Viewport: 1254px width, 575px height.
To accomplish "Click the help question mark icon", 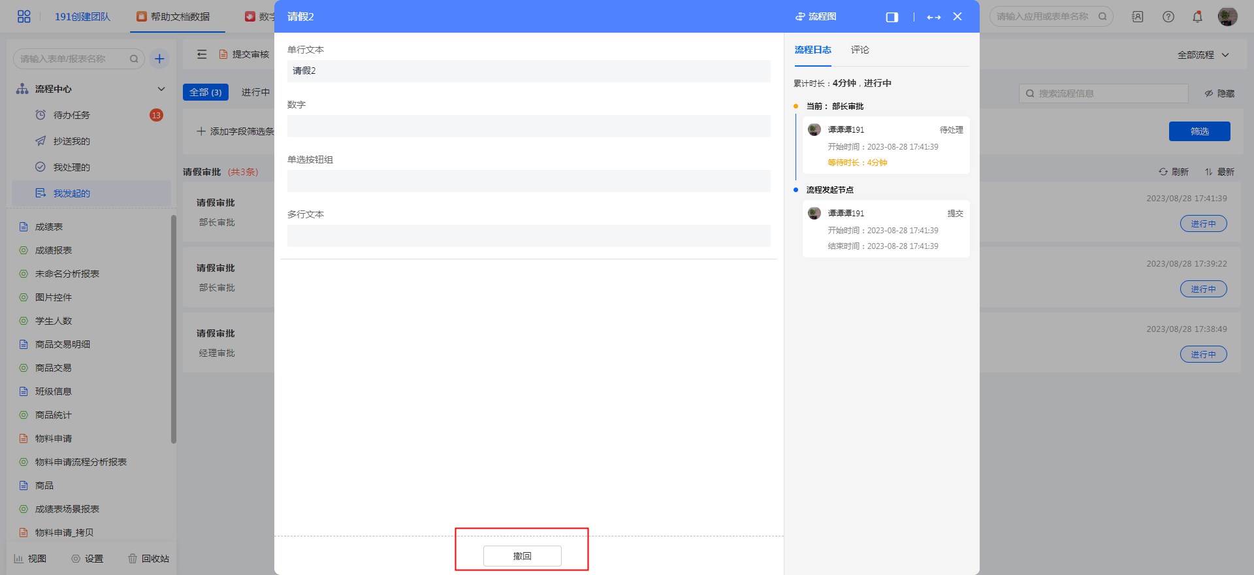I will 1168,17.
